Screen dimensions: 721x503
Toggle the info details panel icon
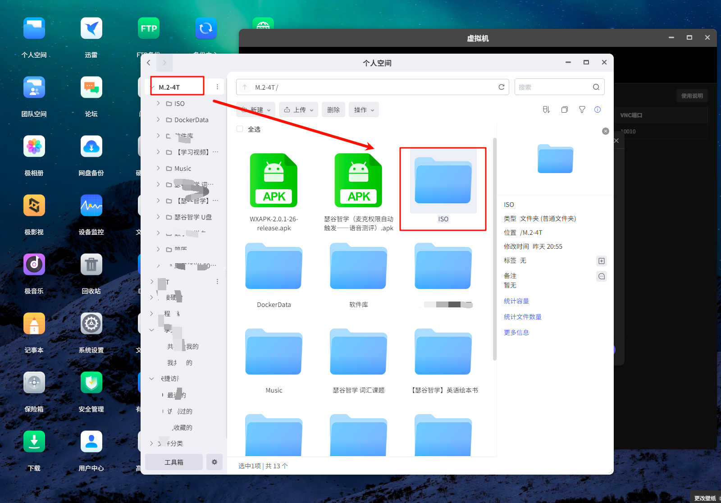point(598,110)
